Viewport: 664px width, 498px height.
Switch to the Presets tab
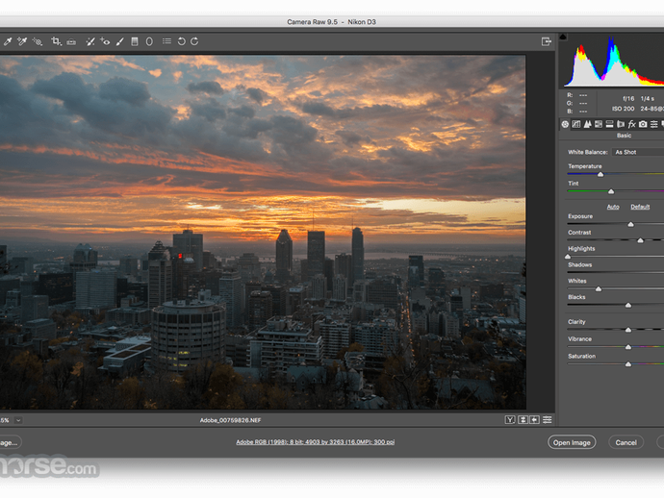pyautogui.click(x=654, y=124)
